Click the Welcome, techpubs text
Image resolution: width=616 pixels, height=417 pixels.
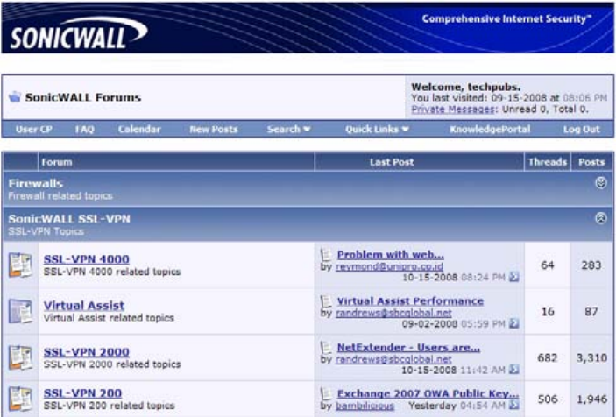coord(465,87)
